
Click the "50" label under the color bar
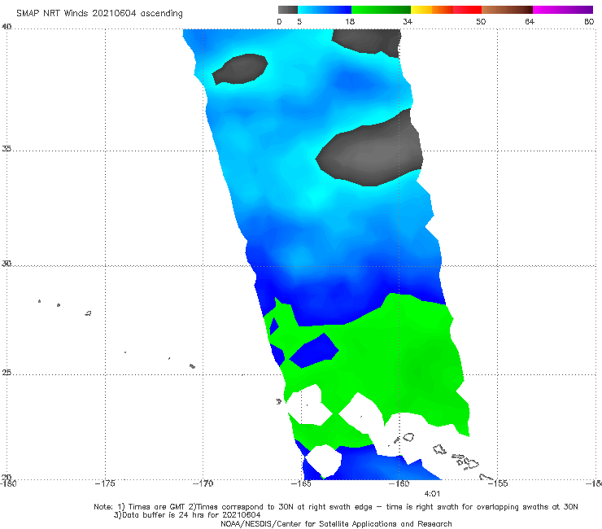(x=481, y=21)
